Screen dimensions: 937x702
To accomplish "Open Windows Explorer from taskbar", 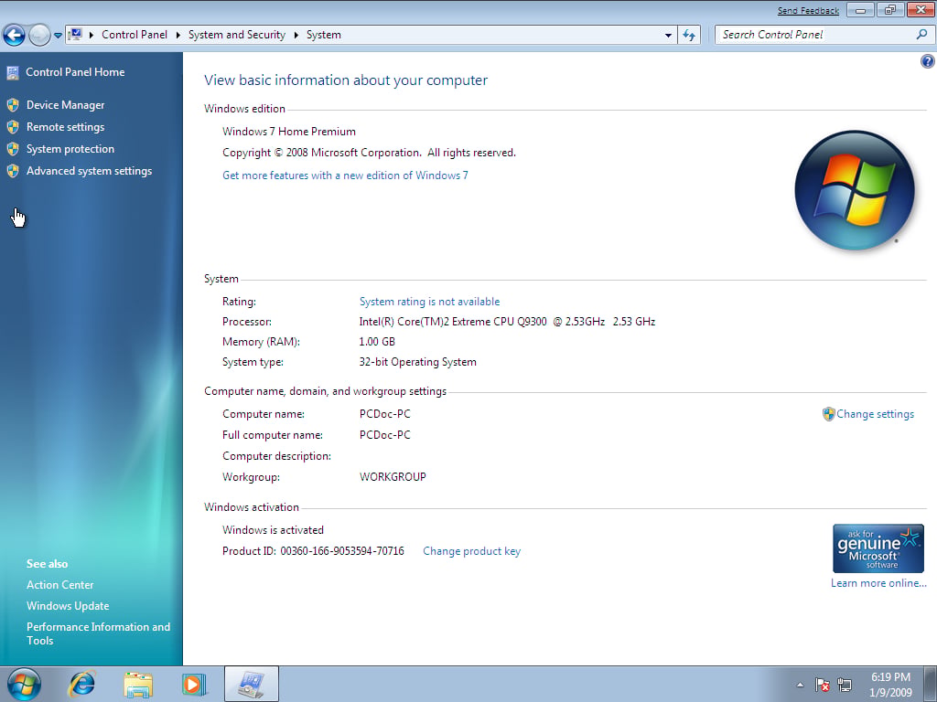I will click(x=138, y=684).
